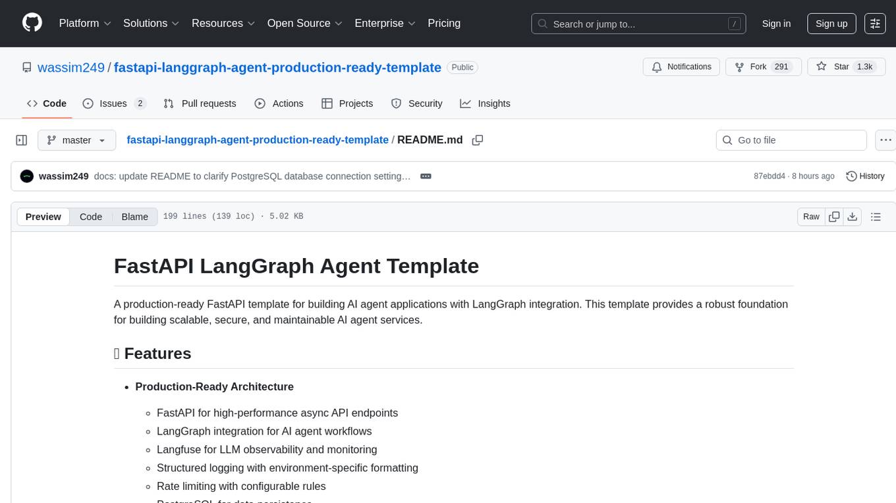Expand the Open Source menu
896x503 pixels.
(305, 23)
